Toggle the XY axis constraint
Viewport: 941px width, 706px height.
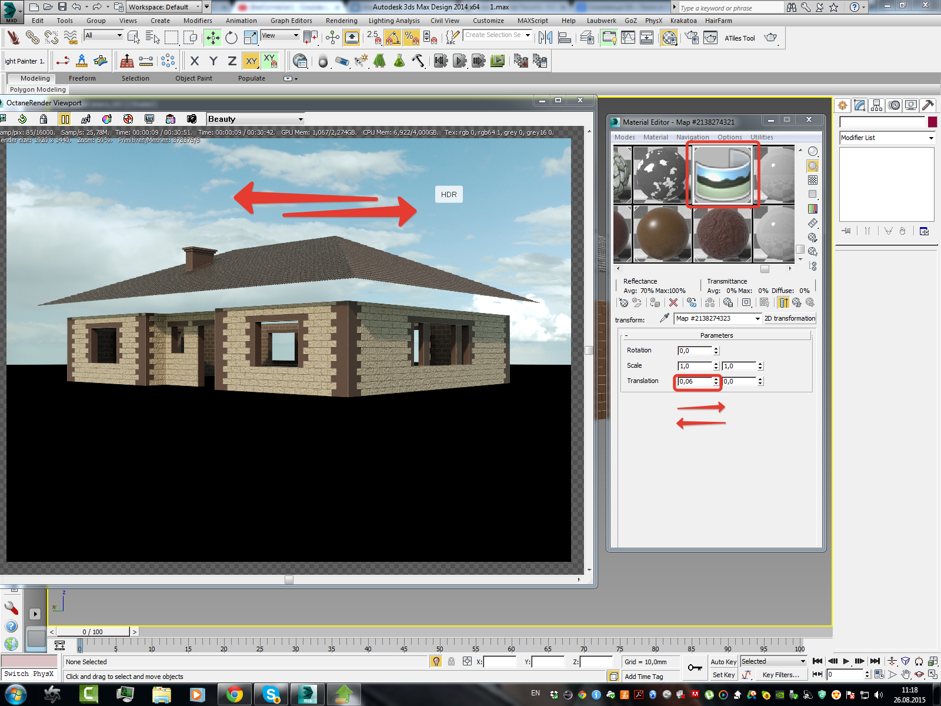pyautogui.click(x=251, y=61)
